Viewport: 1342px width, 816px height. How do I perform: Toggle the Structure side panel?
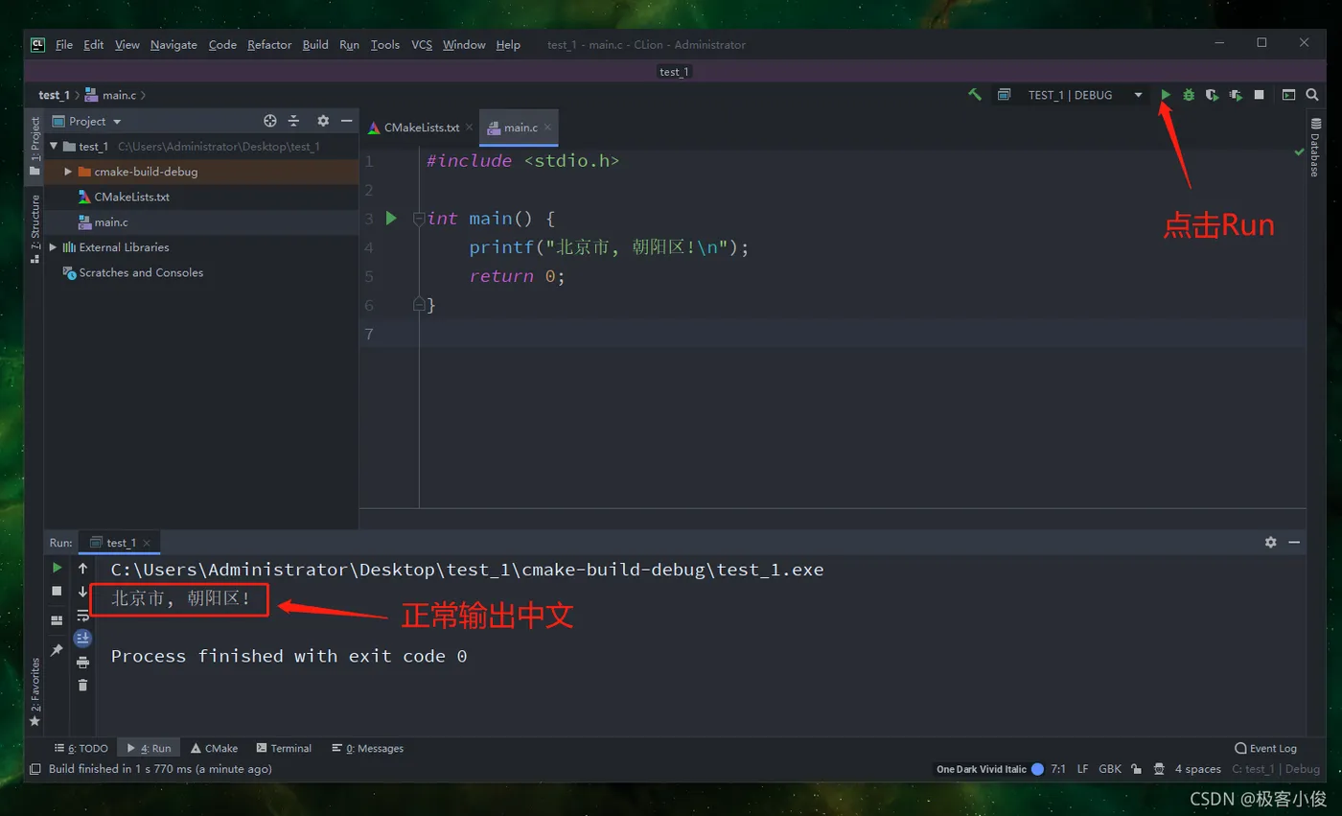[x=35, y=228]
